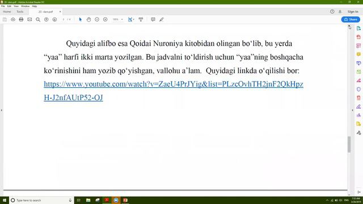Screen dimensions: 363x204
Task: Close the 20-dars.pdf document tab
Action: [60, 11]
